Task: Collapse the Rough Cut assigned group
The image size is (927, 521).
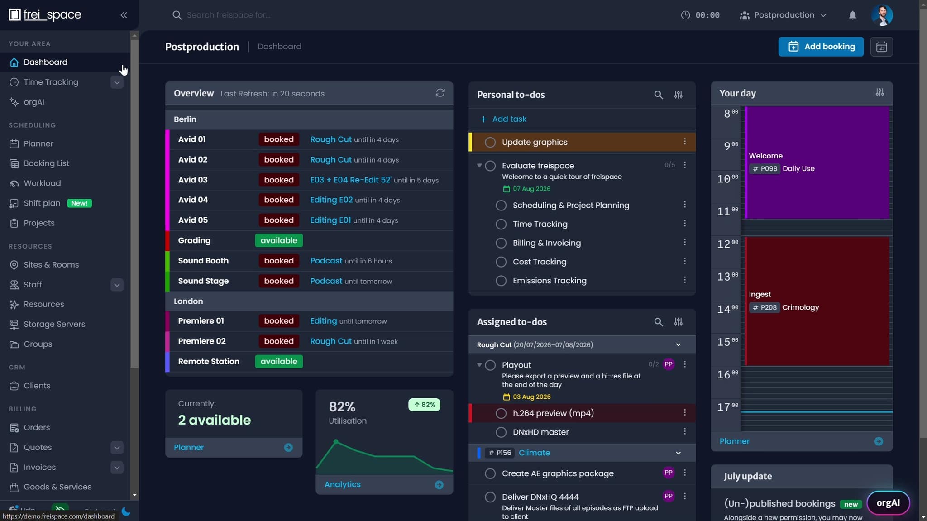Action: coord(678,344)
